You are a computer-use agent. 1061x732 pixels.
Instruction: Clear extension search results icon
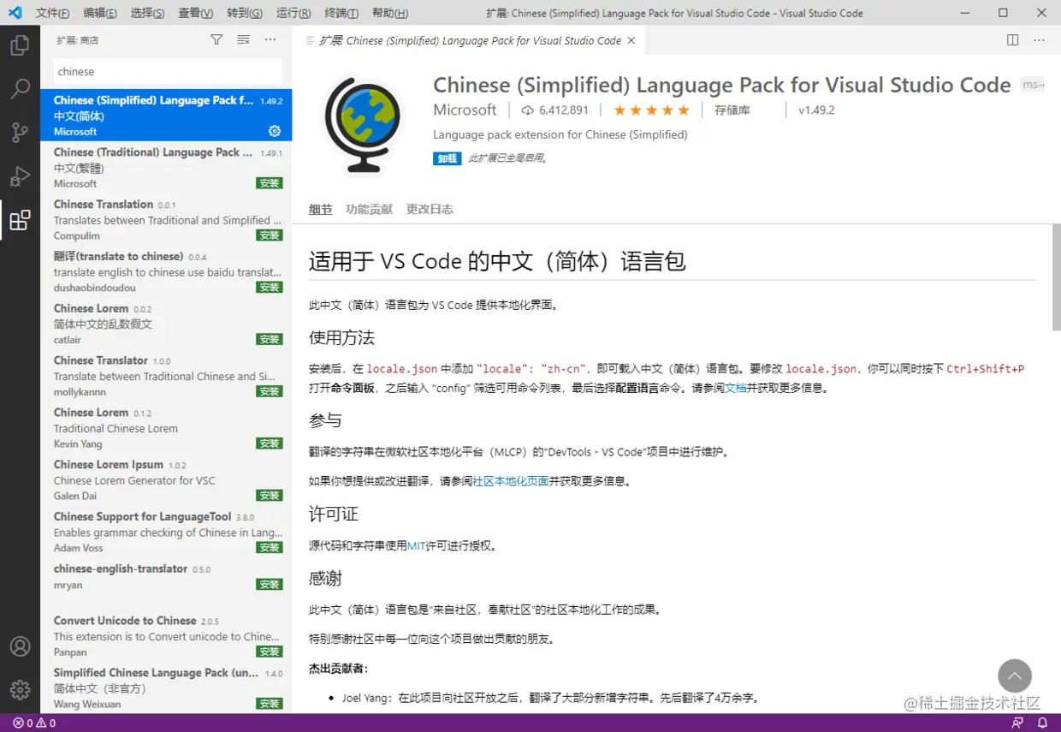click(243, 40)
